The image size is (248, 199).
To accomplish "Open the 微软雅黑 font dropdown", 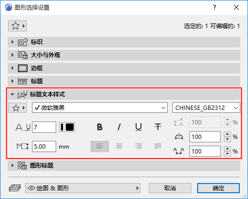I will [x=100, y=107].
